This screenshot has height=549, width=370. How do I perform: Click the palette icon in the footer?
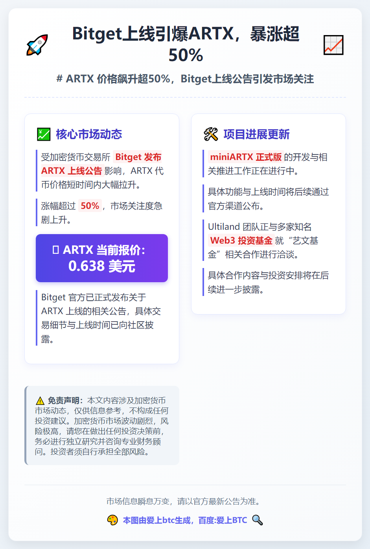coord(112,520)
